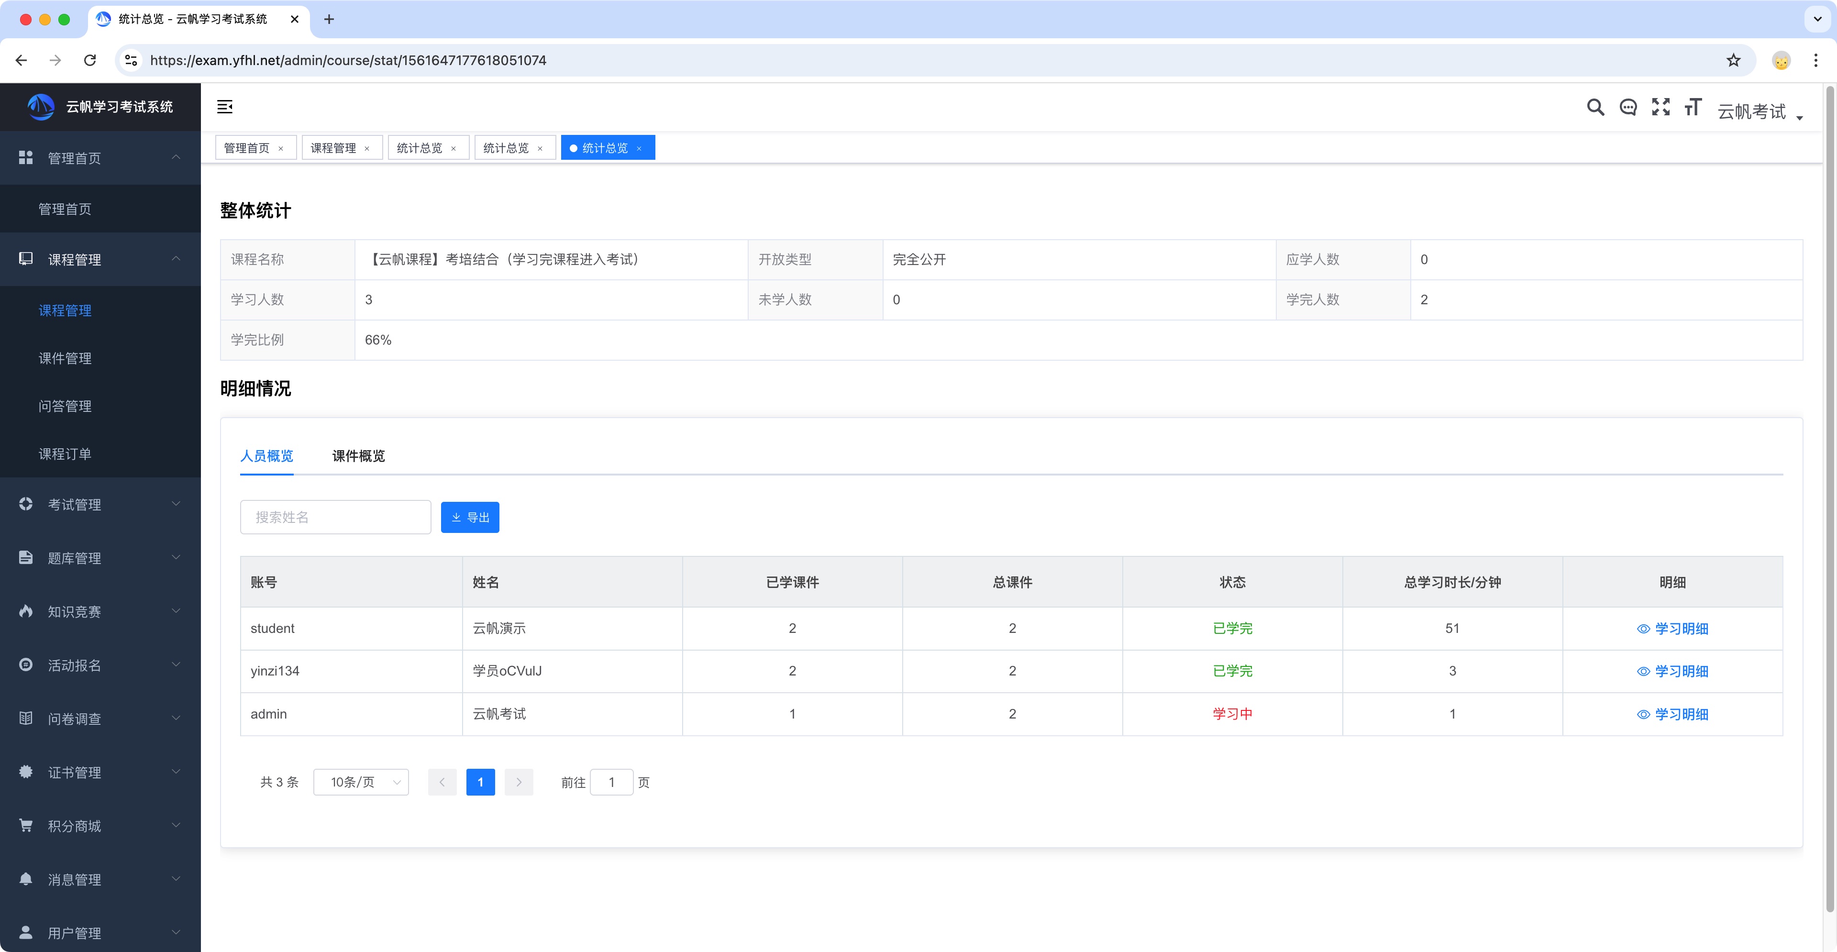Screen dimensions: 1837x952
Task: Open the browser profile avatar
Action: 1782,61
